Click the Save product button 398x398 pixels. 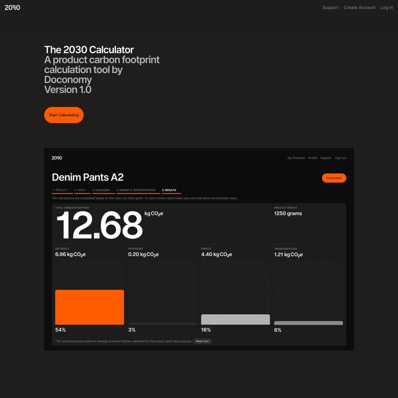click(334, 178)
